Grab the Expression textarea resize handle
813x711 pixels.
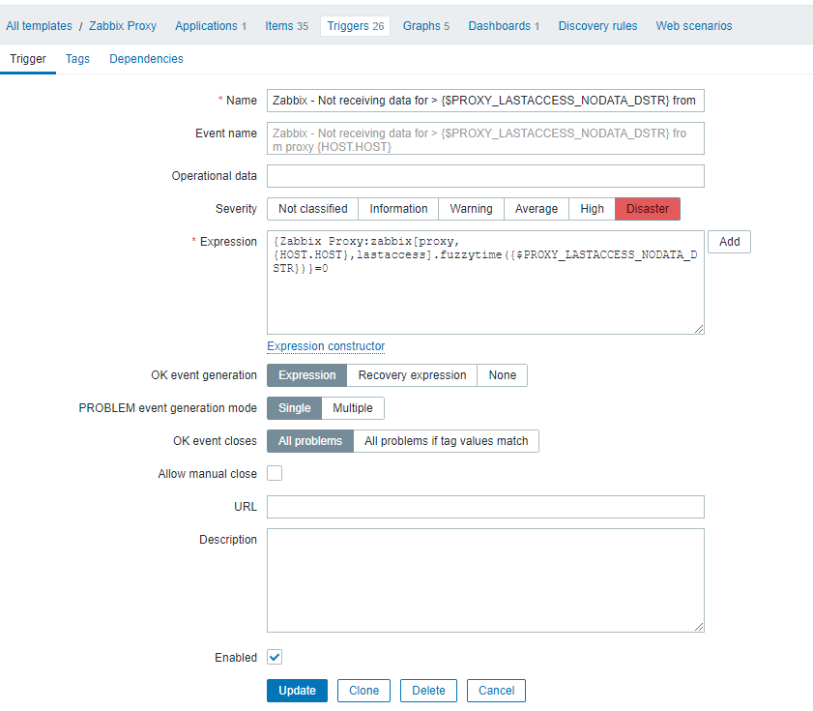[699, 329]
